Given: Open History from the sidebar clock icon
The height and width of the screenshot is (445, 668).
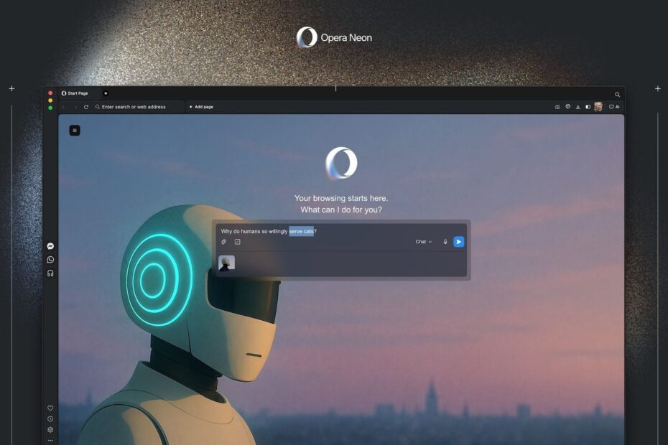Looking at the screenshot, I should click(x=50, y=418).
